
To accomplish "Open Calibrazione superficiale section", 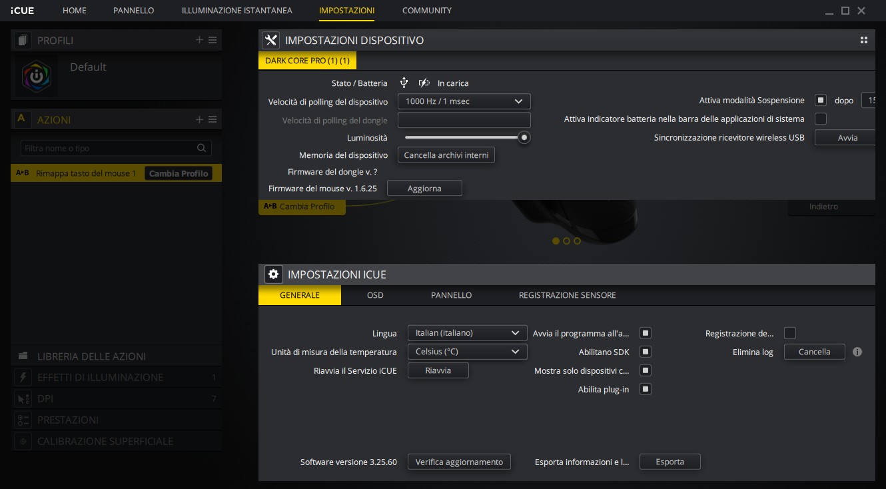I will 116,441.
